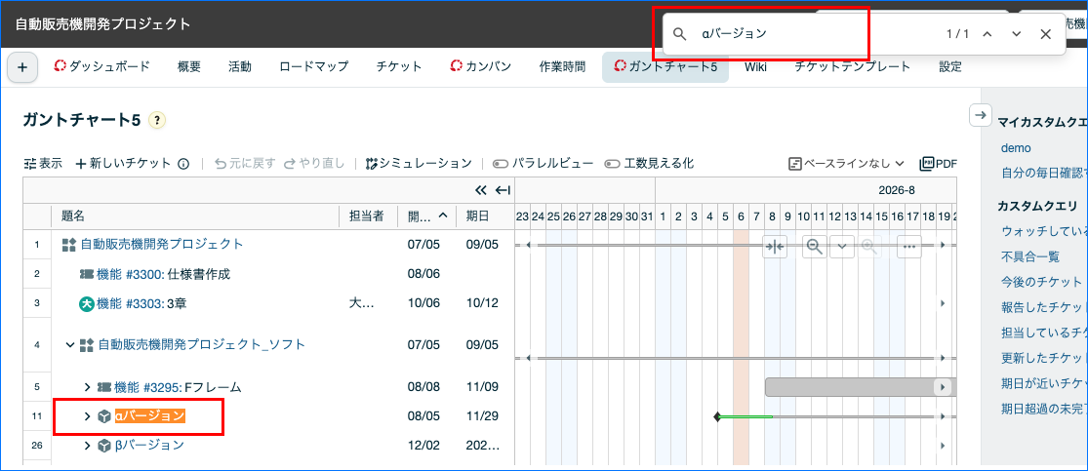Go to the チケット tab

(x=399, y=67)
